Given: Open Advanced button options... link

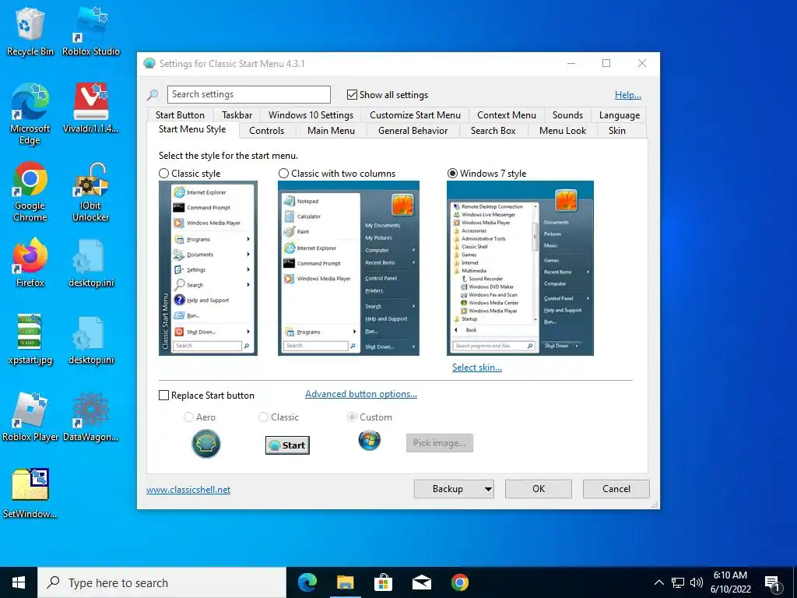Looking at the screenshot, I should click(x=361, y=394).
